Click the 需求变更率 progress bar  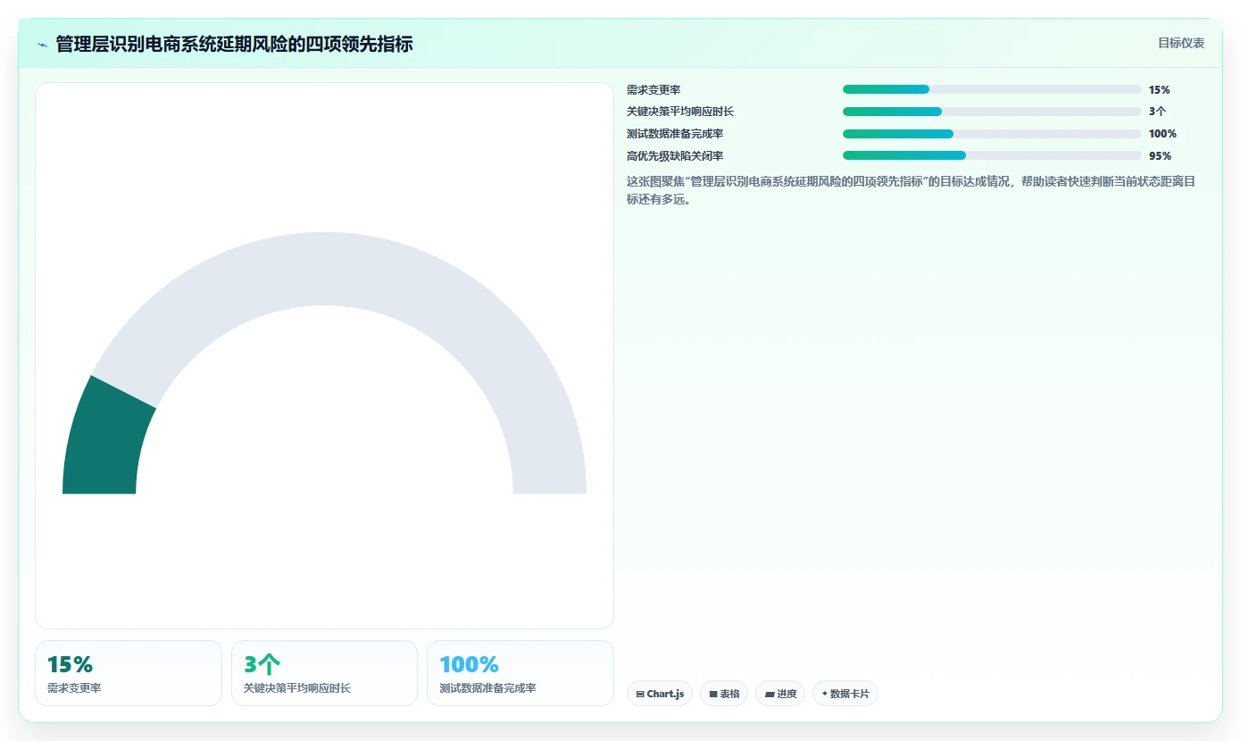[x=992, y=89]
